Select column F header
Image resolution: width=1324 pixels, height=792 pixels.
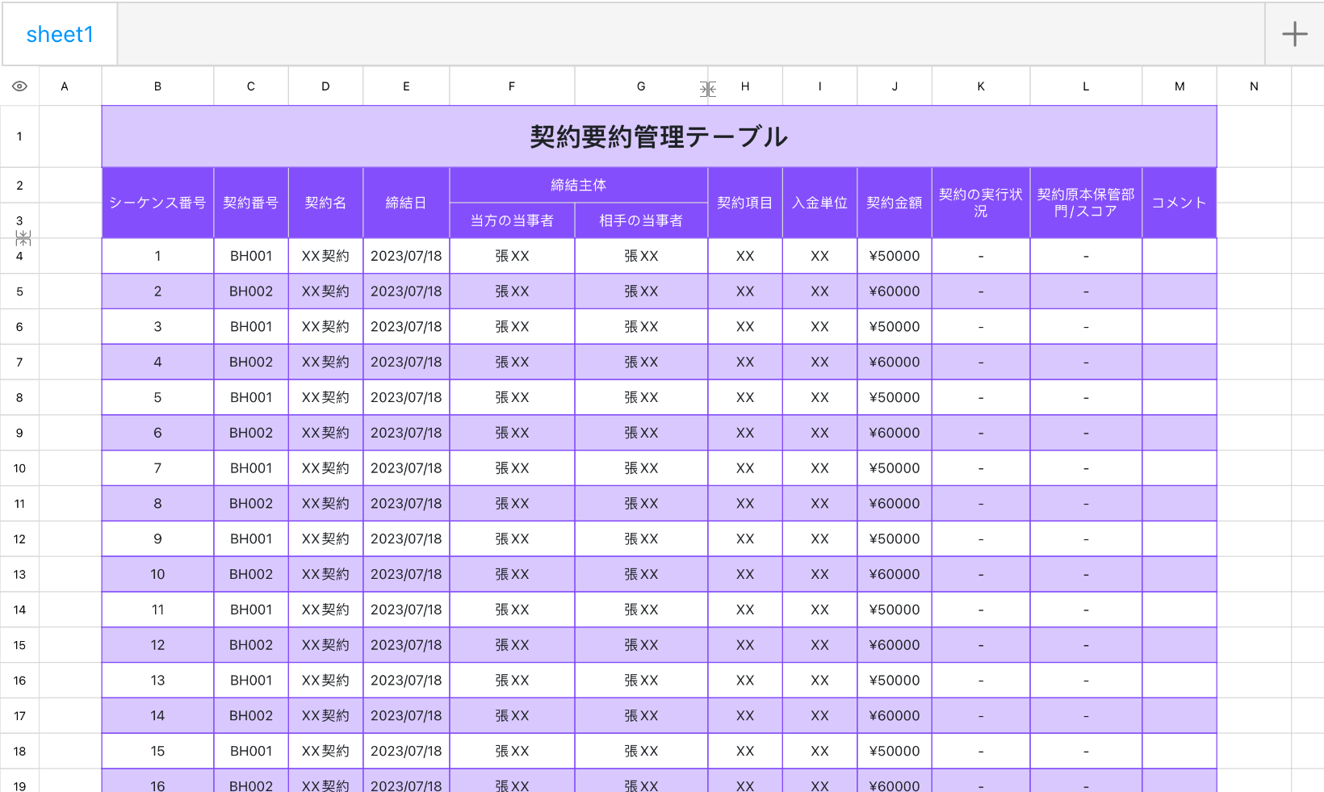[512, 86]
